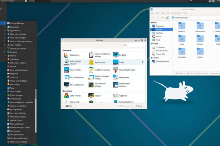Switch to Settings taskbar entry in top panel

(x=37, y=1)
